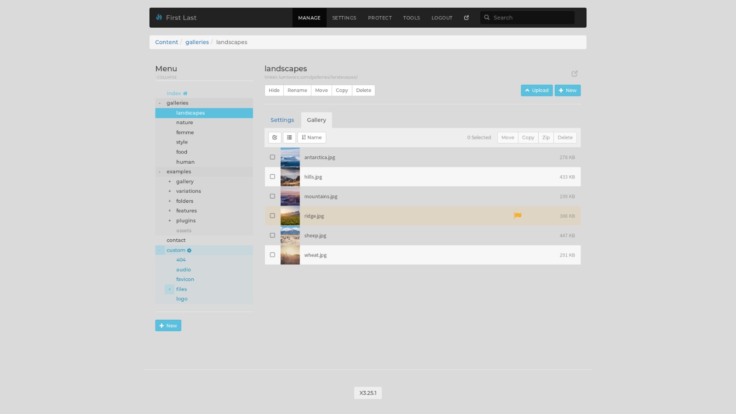Expand the plugins folder in the menu tree
The width and height of the screenshot is (736, 414).
[x=170, y=221]
